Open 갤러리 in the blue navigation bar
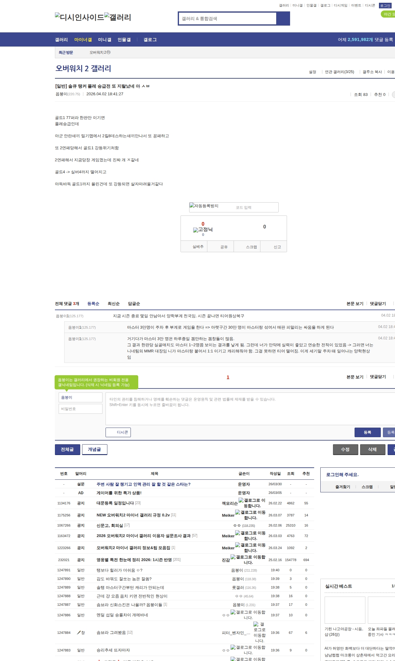 coord(61,39)
